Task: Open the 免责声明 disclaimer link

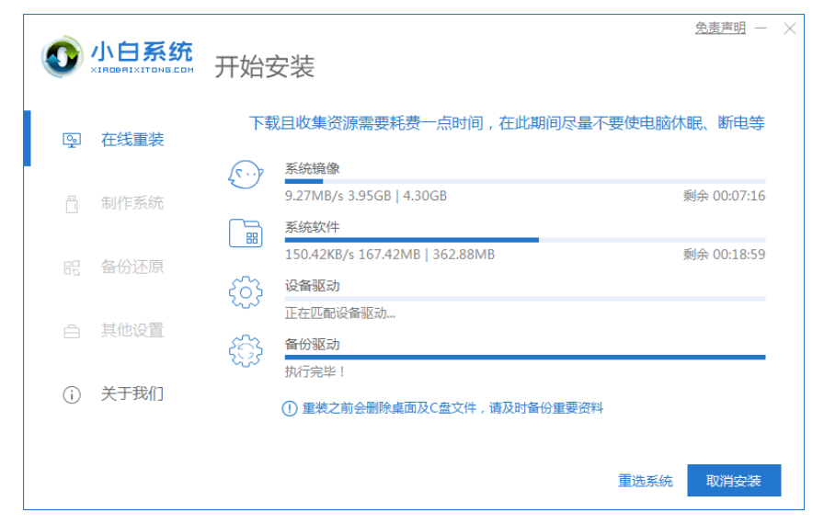Action: pos(720,28)
